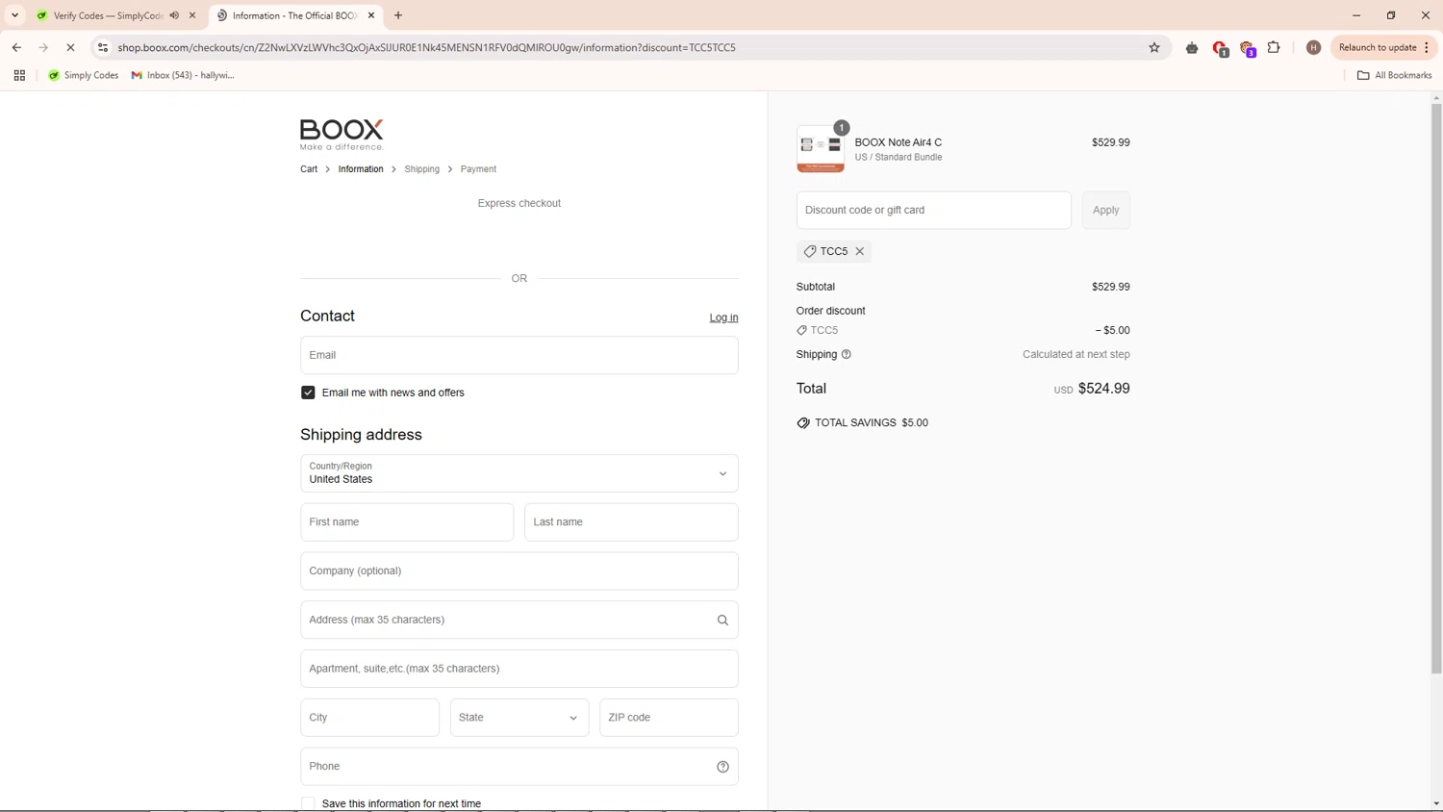Focus the First name field
The image size is (1443, 812).
coord(407,522)
